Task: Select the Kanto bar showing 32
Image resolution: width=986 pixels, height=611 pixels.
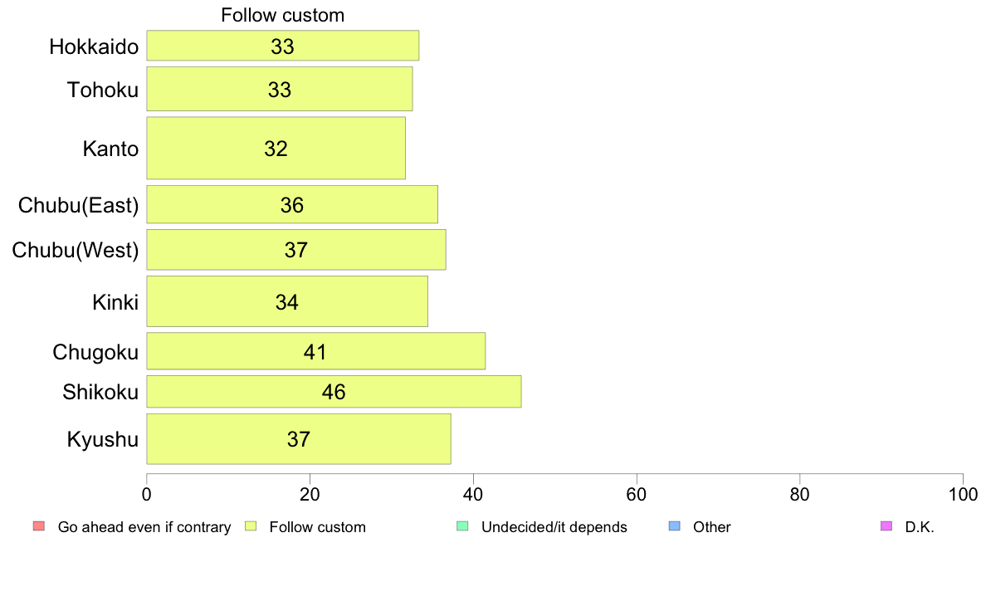Action: pos(276,148)
